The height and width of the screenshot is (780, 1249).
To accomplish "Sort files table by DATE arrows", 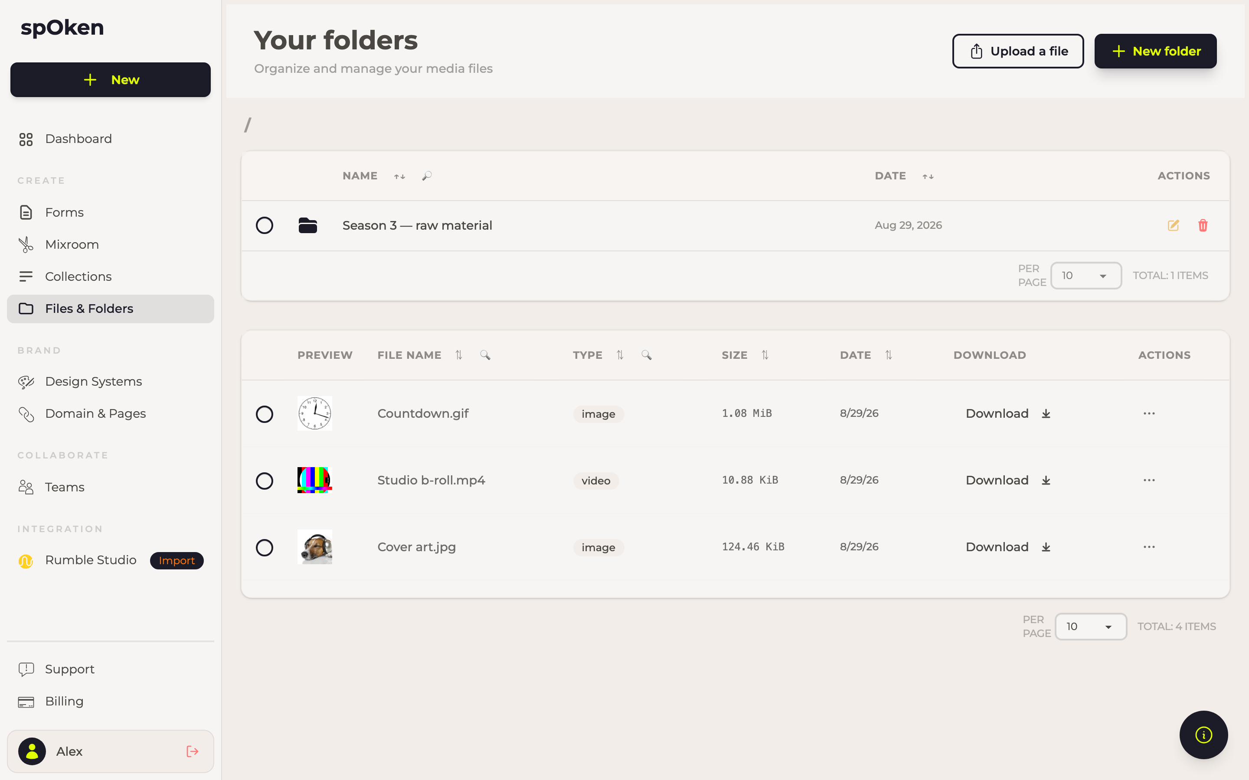I will pyautogui.click(x=888, y=355).
